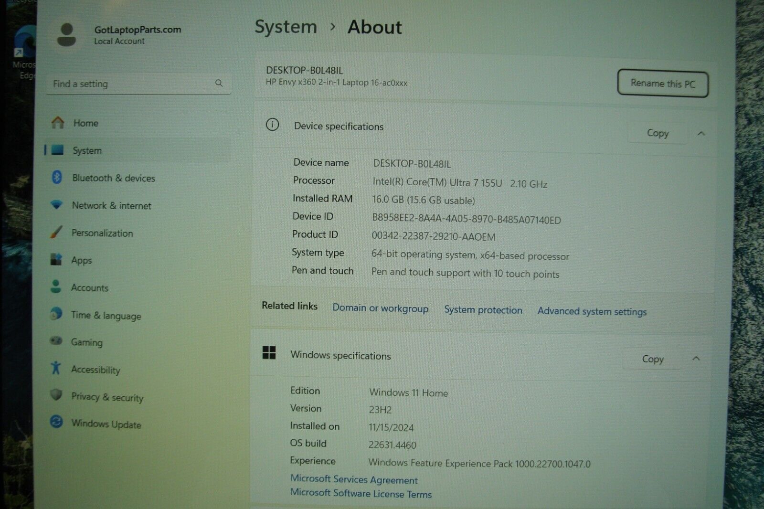
Task: Open Advanced system settings link
Action: coord(592,311)
